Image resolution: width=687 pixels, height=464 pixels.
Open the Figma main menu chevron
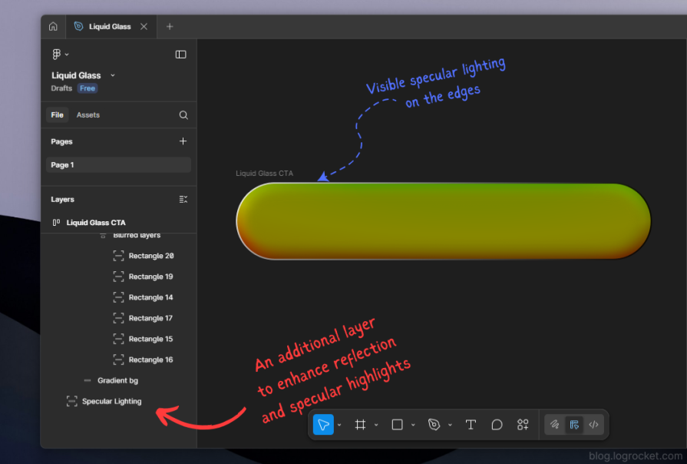point(68,54)
